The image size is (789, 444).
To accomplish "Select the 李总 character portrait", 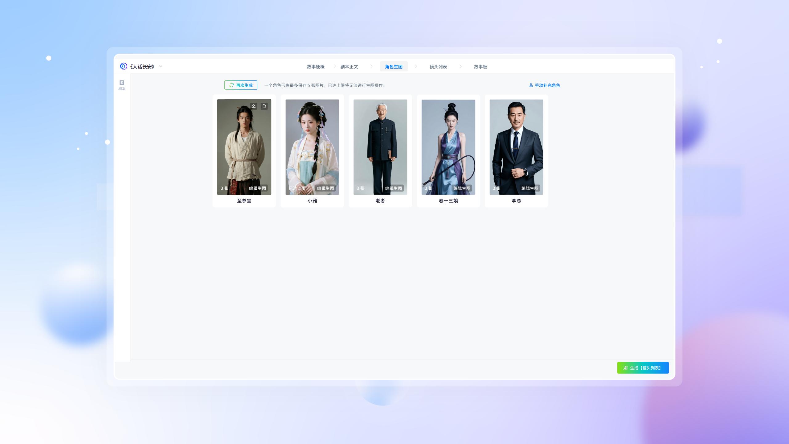I will click(516, 142).
